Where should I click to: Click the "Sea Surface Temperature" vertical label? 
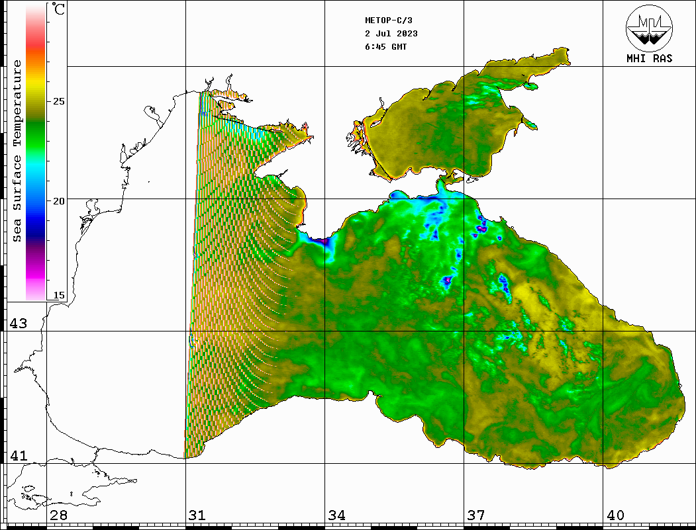click(x=17, y=151)
